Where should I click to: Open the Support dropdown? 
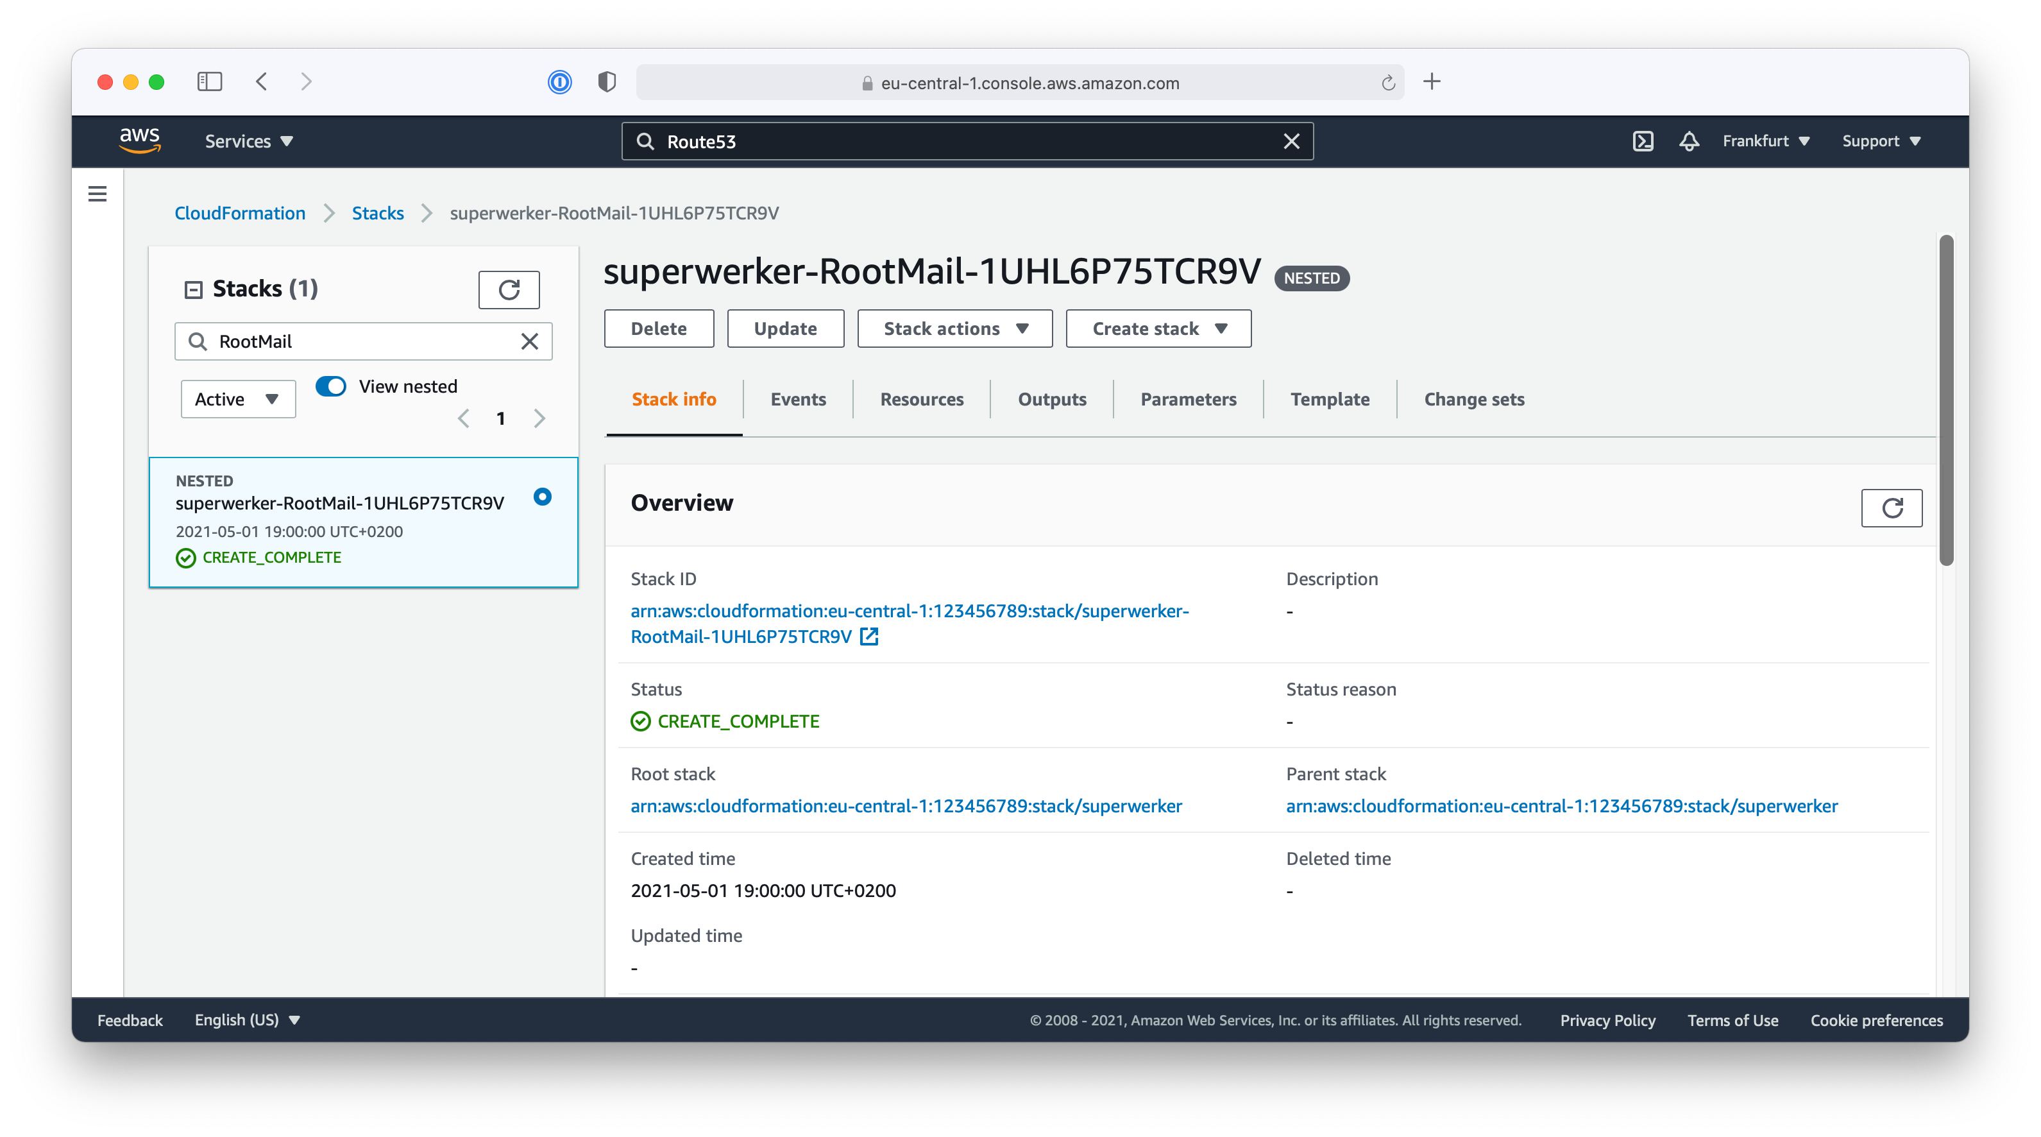click(x=1881, y=141)
